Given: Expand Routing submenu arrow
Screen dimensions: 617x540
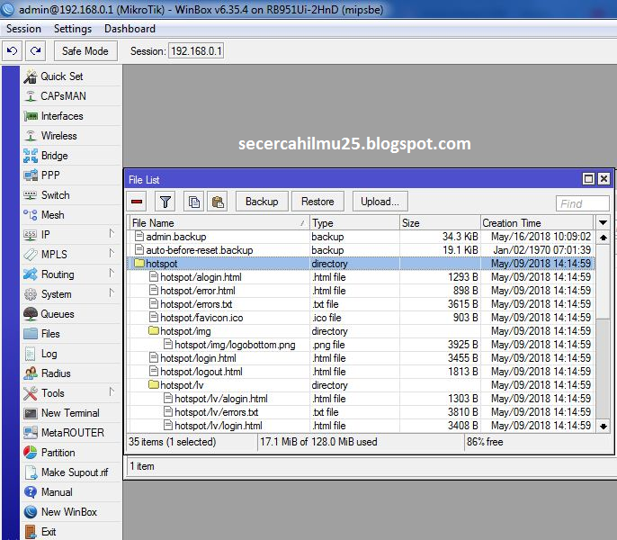Looking at the screenshot, I should [x=112, y=273].
